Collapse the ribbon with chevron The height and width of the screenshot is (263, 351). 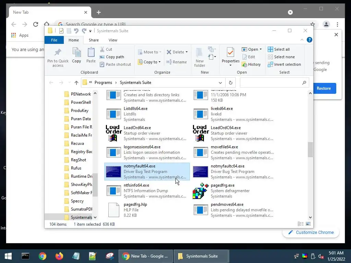click(302, 40)
